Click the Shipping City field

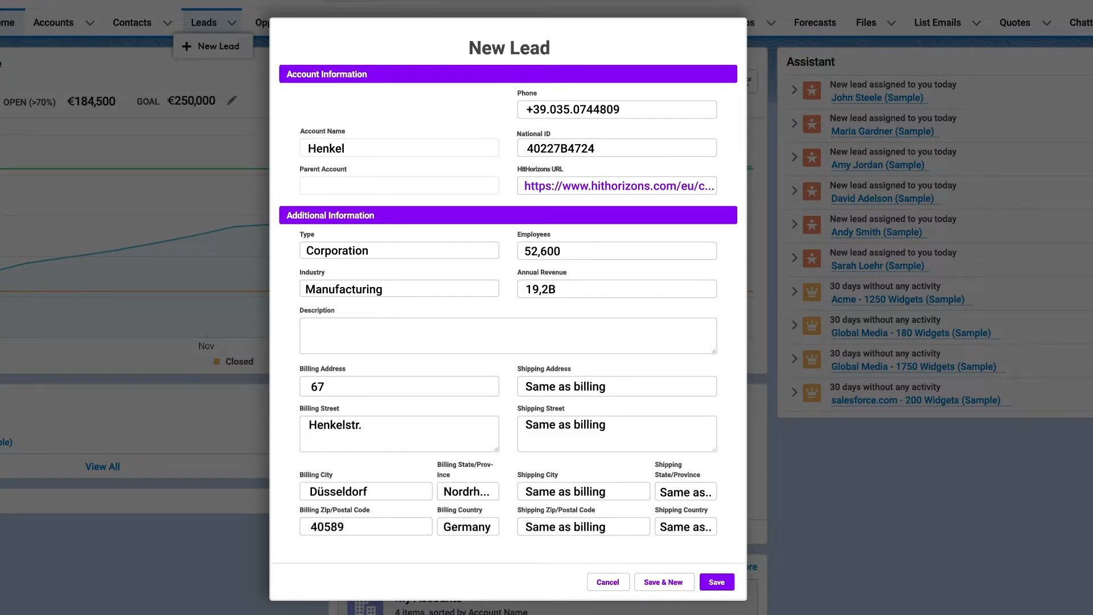coord(584,491)
